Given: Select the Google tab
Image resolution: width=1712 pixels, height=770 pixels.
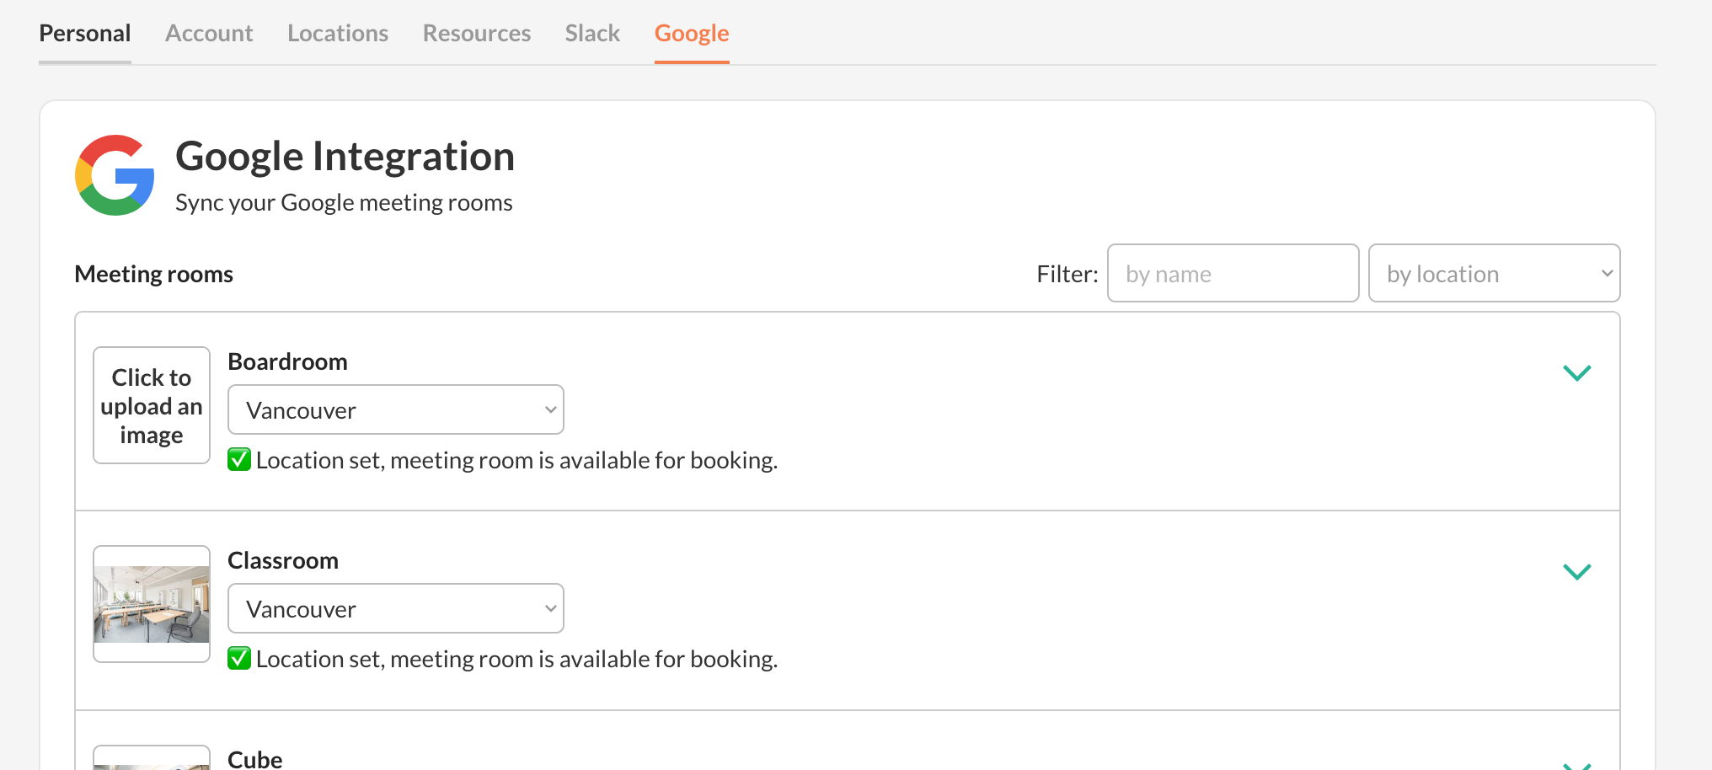Looking at the screenshot, I should pyautogui.click(x=692, y=34).
